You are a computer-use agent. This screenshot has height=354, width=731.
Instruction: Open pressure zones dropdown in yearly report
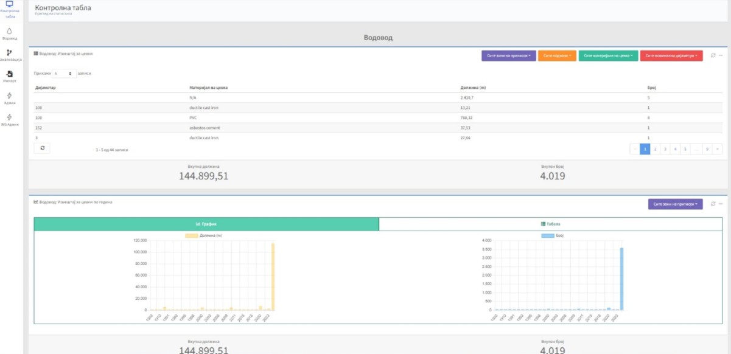pos(676,204)
